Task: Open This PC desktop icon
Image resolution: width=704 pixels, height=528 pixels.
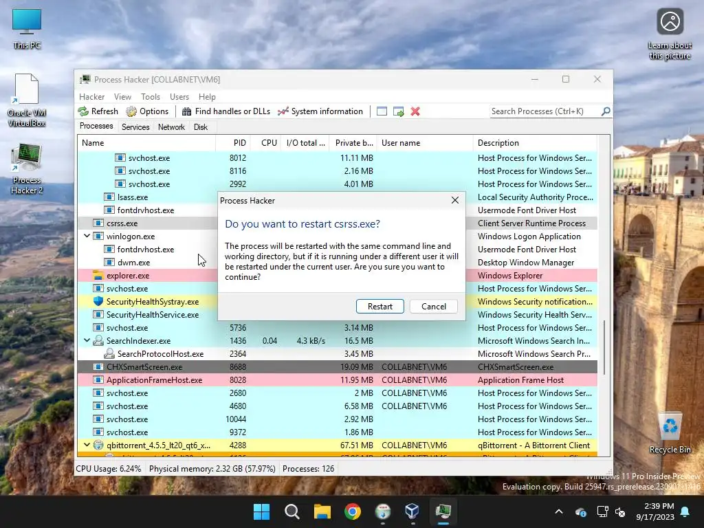Action: [x=27, y=29]
